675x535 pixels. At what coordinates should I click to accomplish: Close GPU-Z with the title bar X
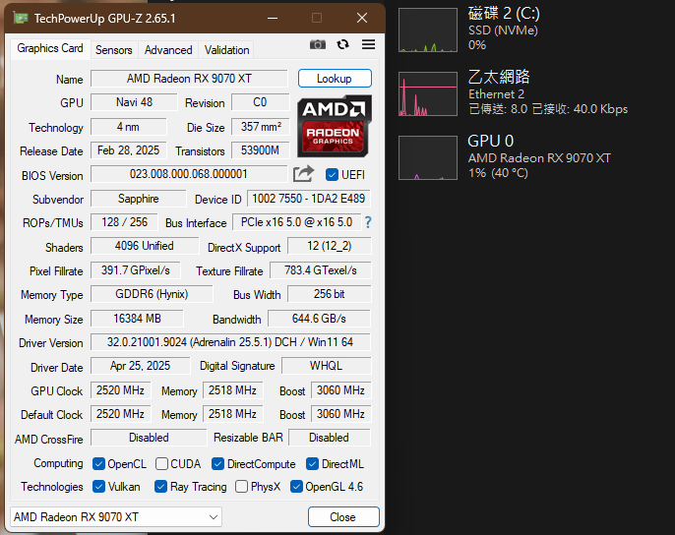(x=362, y=18)
